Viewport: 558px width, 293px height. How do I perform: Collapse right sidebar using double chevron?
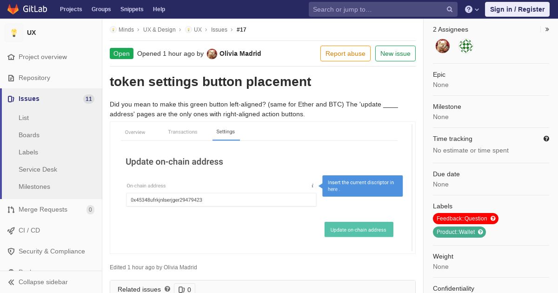[547, 29]
